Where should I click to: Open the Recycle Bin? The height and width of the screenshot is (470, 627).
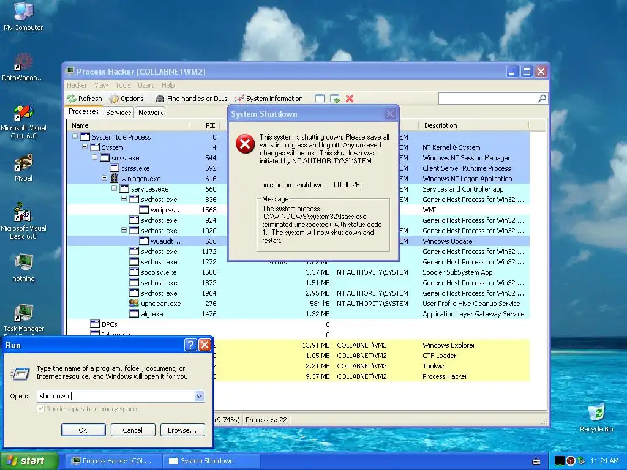pyautogui.click(x=596, y=417)
